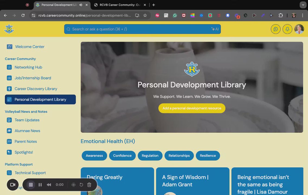Open the Being emotional isn't fragile card
The width and height of the screenshot is (308, 195).
tap(267, 181)
